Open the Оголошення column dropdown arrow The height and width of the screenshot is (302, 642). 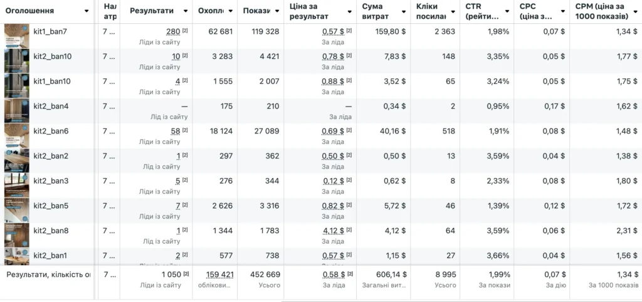point(85,11)
